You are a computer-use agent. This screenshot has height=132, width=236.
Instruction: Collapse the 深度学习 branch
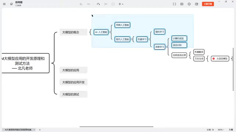167,47
